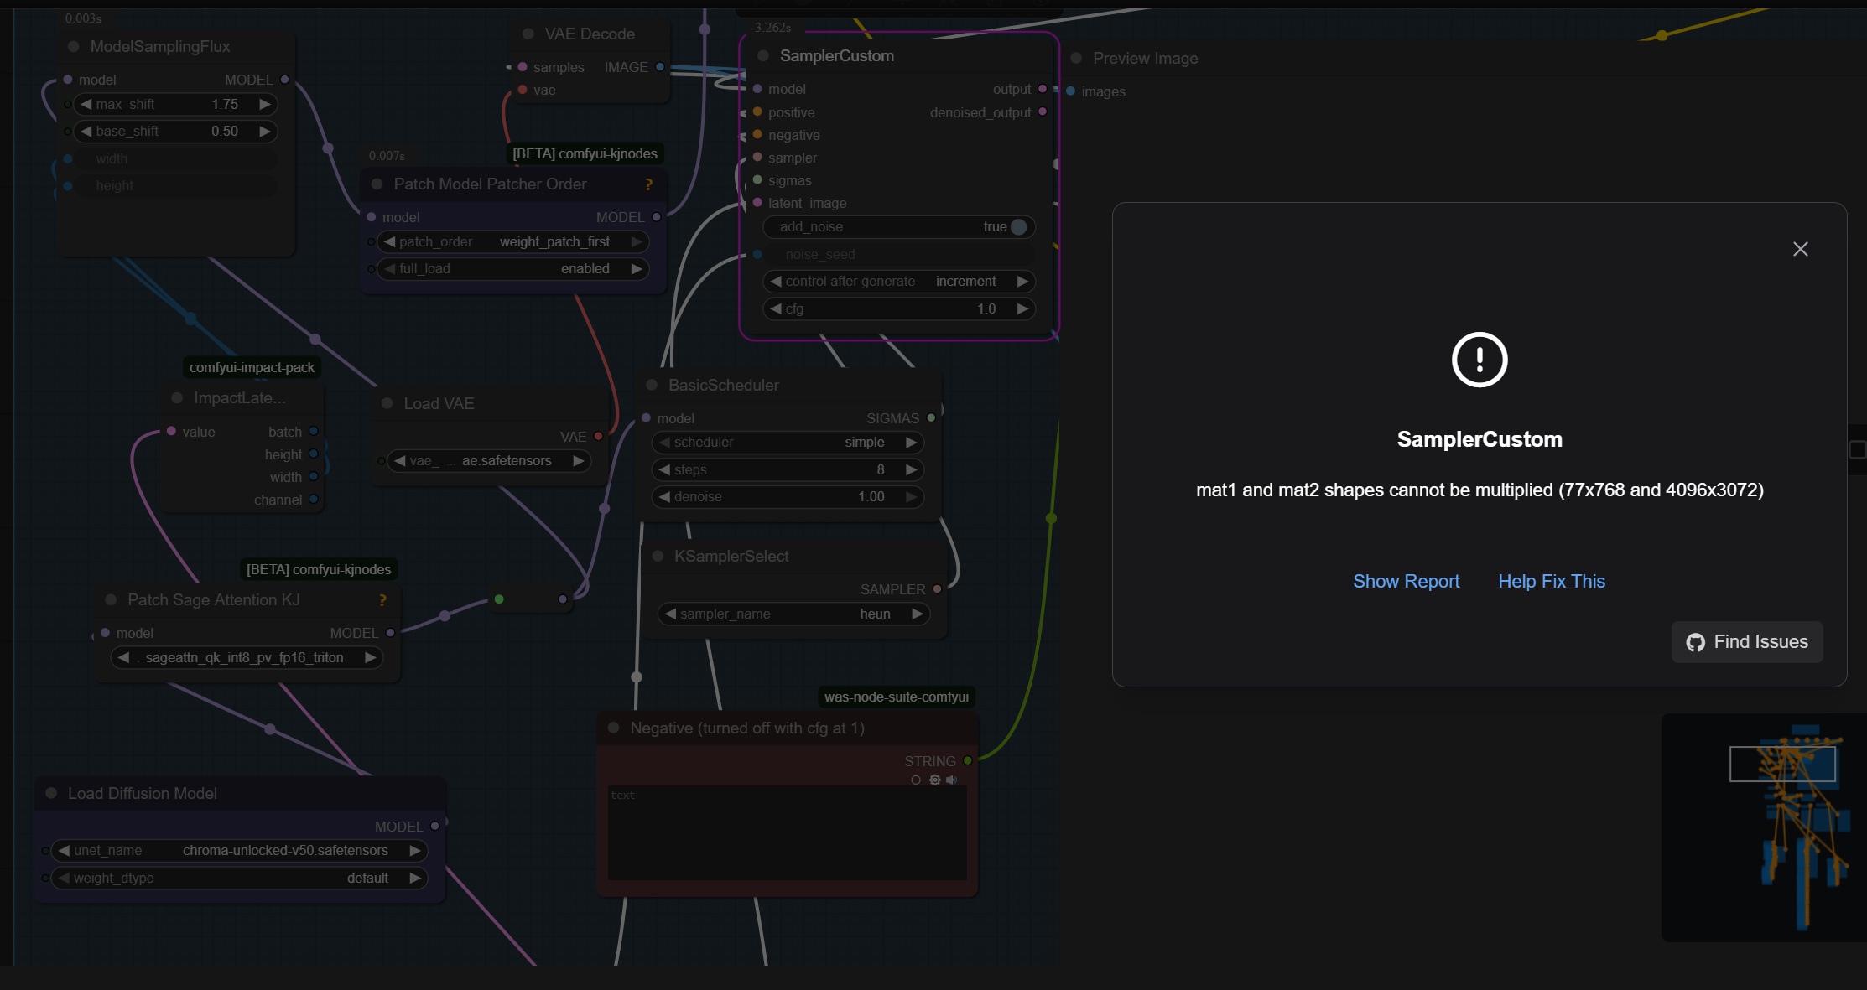Click the Help Fix This link
Screen dimensions: 1867x990
[x=1551, y=582]
